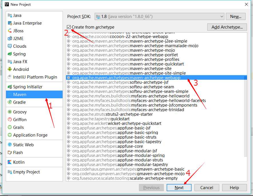Click the Empty Project icon
Screen dimensions: 253x196
point(10,172)
